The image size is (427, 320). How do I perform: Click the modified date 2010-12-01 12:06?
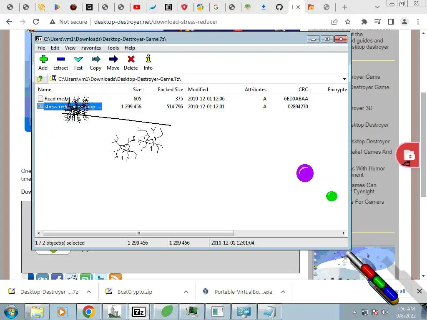[206, 98]
